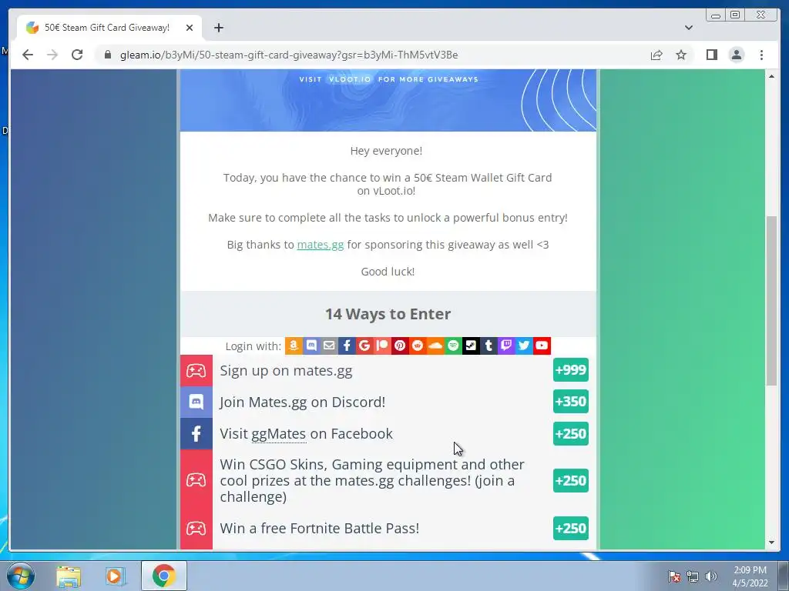The image size is (789, 591).
Task: Log in with the Steam icon
Action: coord(471,346)
